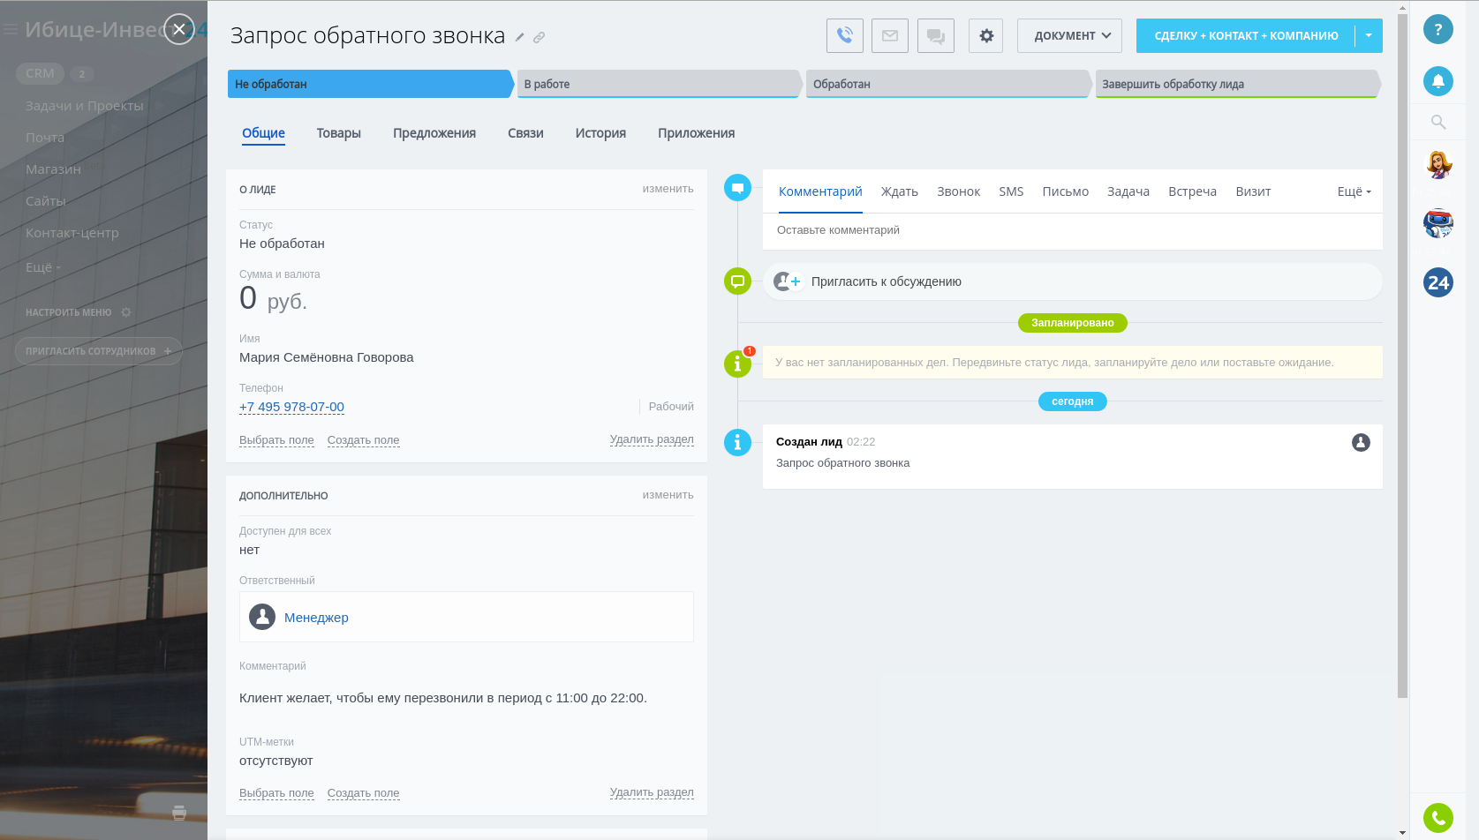
Task: Open settings gear icon in lead header
Action: 985,36
